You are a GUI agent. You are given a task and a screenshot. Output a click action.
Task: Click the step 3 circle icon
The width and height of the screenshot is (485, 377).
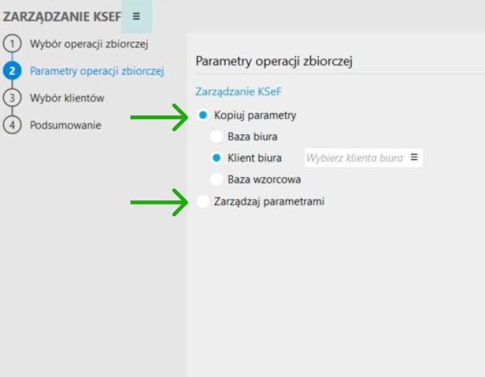pos(12,98)
